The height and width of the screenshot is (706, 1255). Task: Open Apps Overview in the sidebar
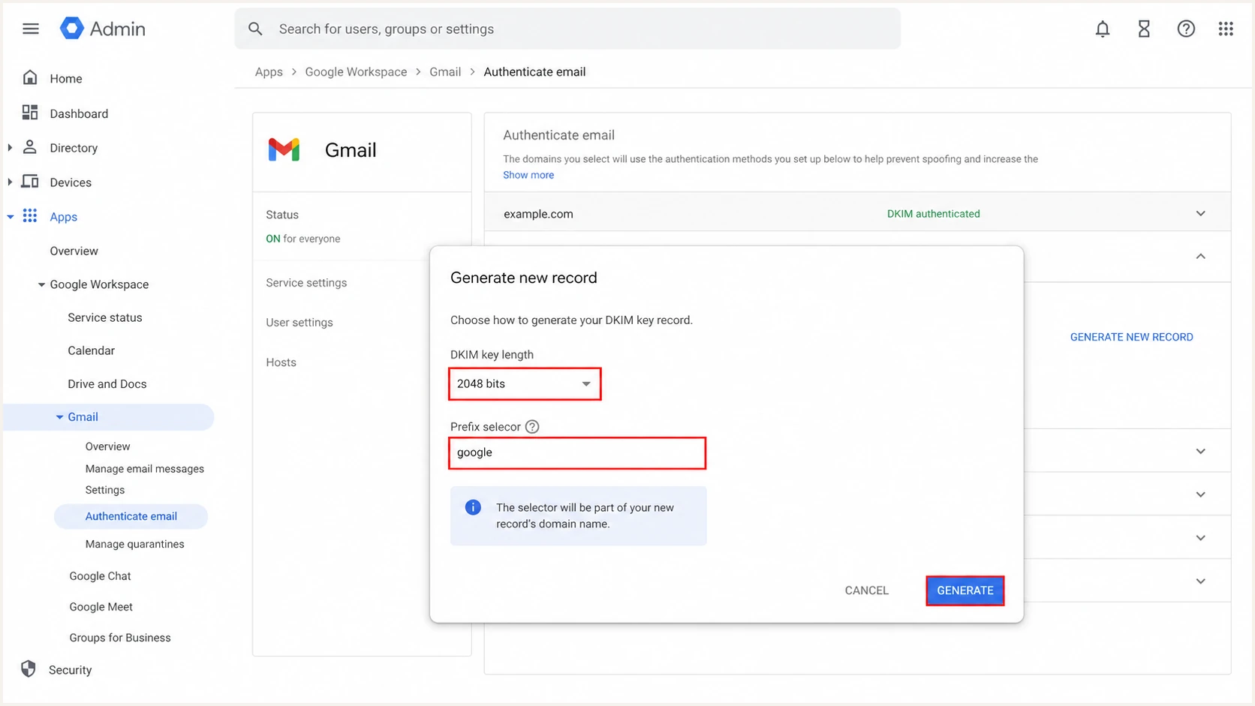coord(74,251)
